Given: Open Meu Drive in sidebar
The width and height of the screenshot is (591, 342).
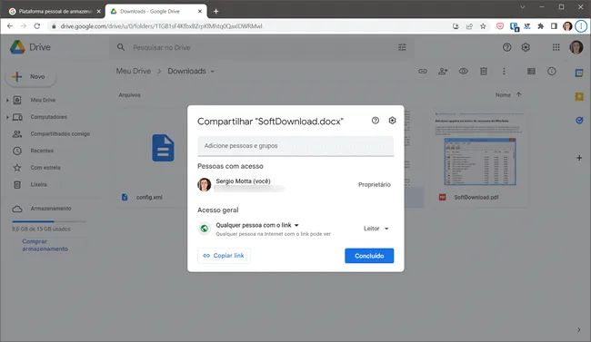Looking at the screenshot, I should (x=43, y=100).
